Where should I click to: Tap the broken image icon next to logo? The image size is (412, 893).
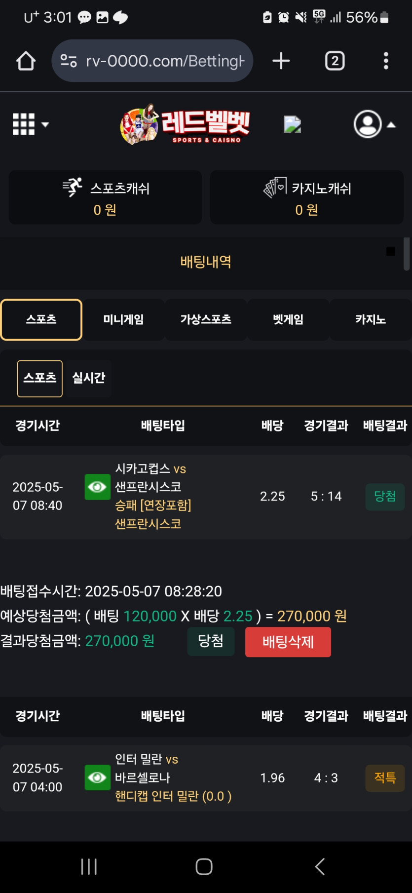(292, 124)
